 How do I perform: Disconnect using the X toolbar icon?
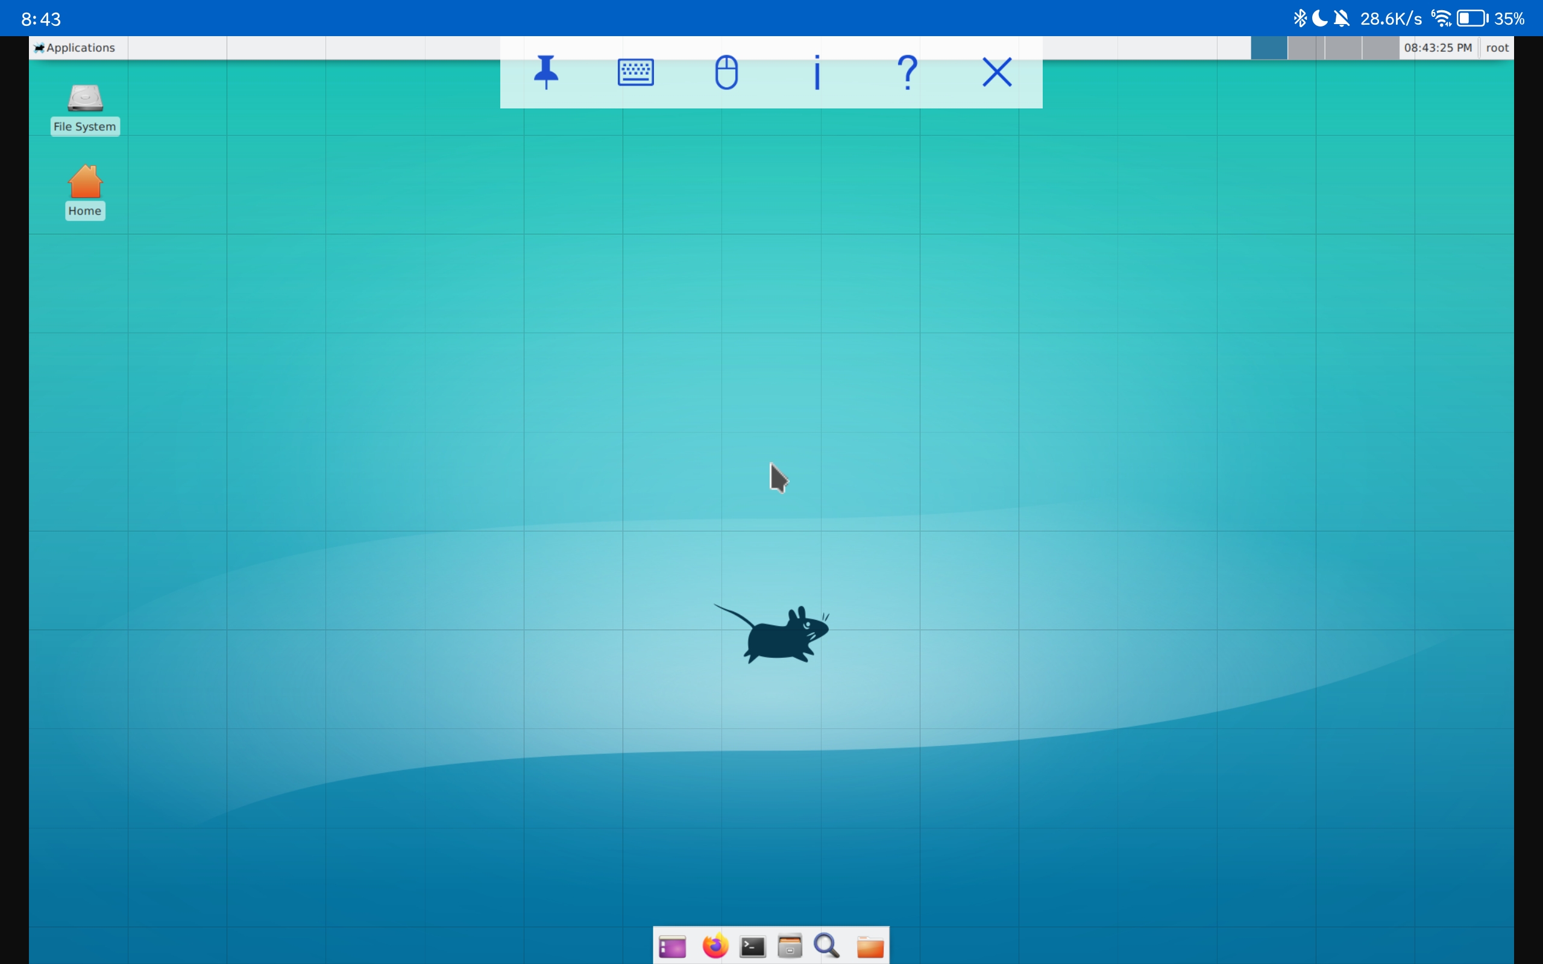point(996,72)
